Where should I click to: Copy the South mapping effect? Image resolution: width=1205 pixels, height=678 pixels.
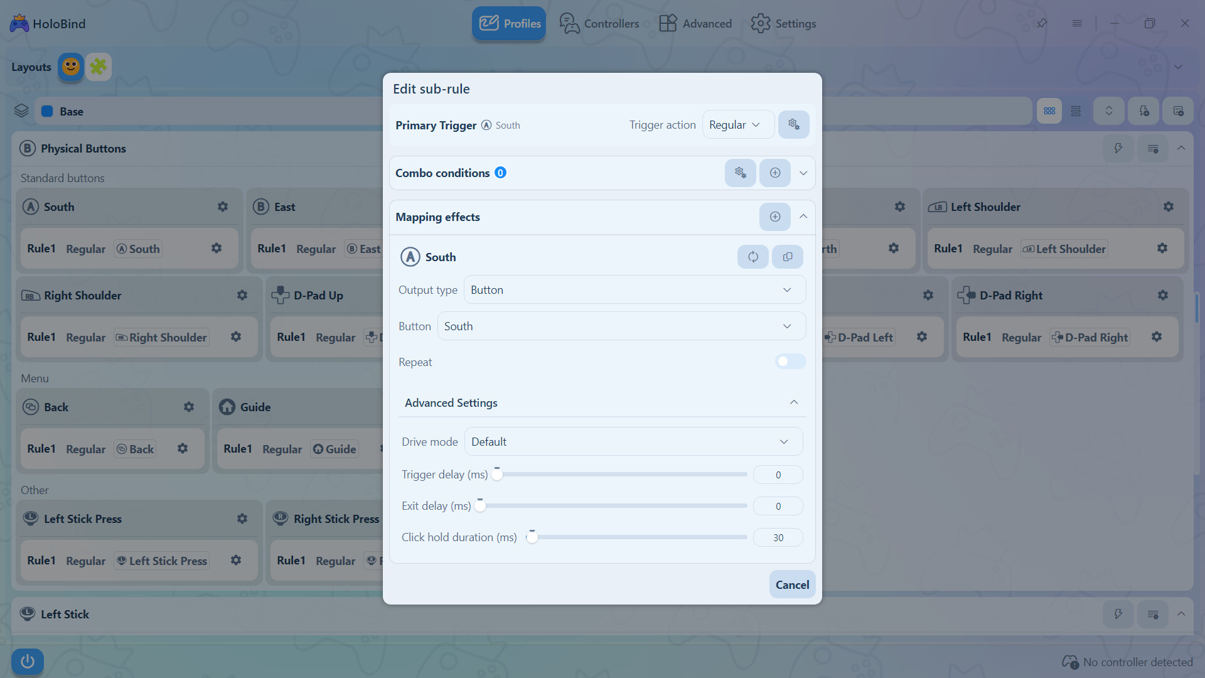pyautogui.click(x=787, y=257)
